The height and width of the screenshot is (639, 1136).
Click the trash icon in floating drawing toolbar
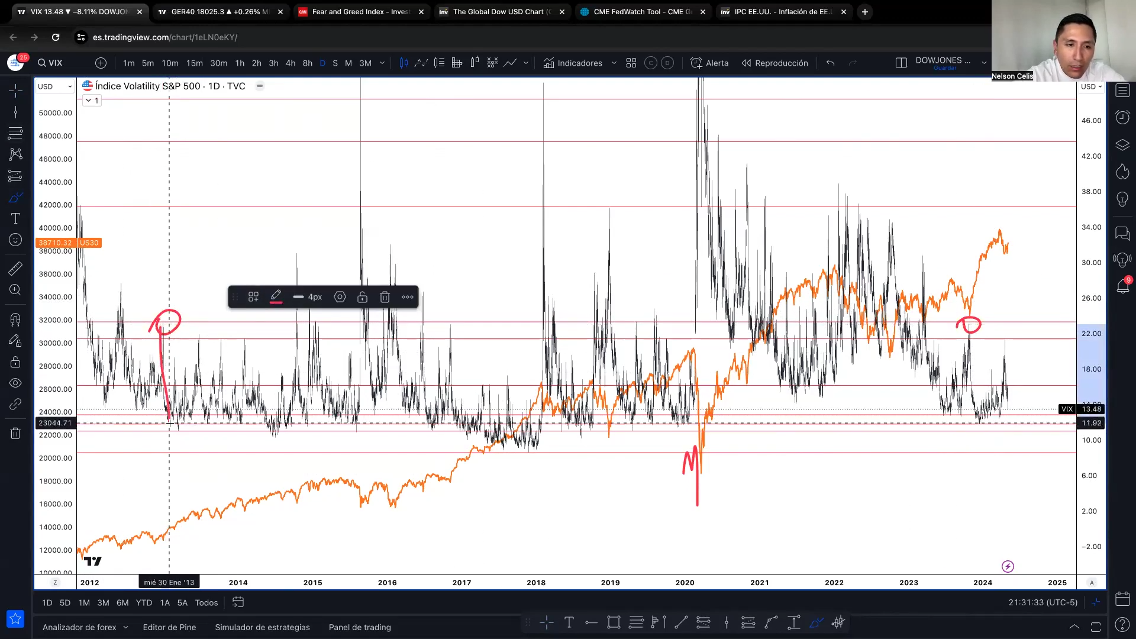point(385,297)
